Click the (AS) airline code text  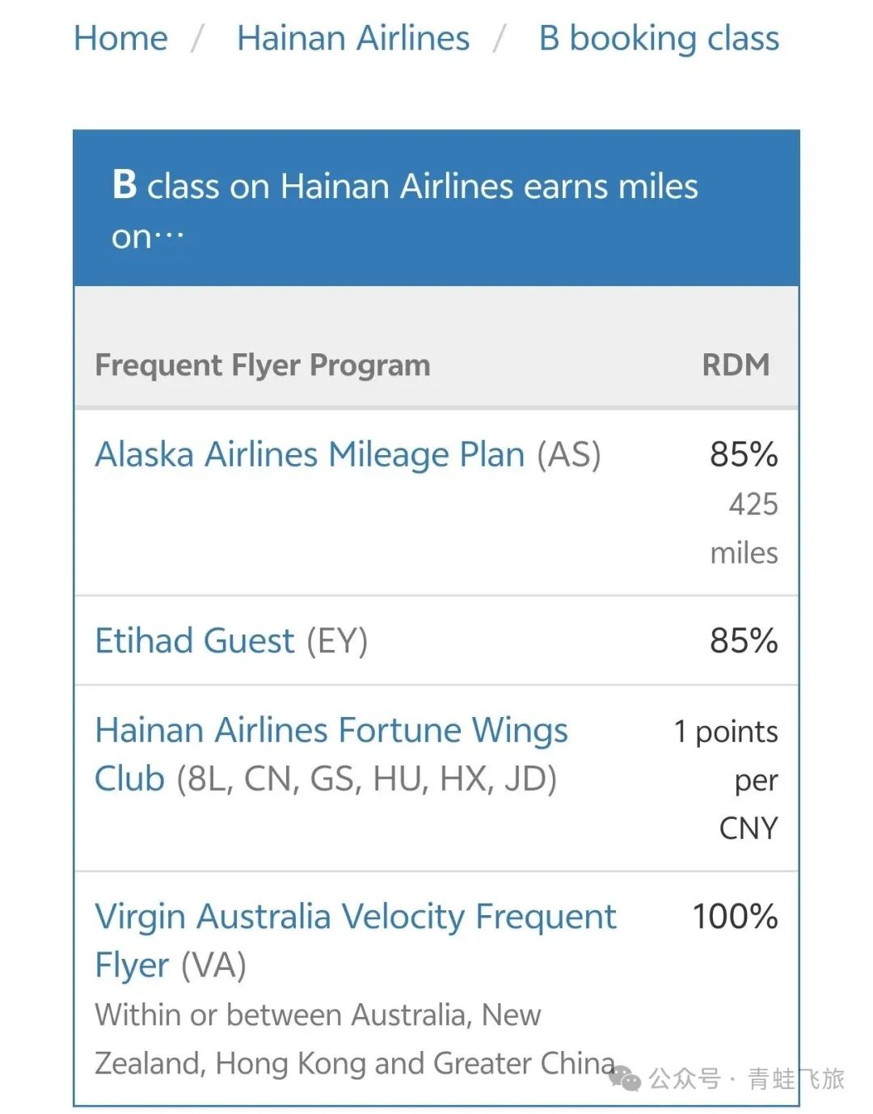[x=569, y=454]
